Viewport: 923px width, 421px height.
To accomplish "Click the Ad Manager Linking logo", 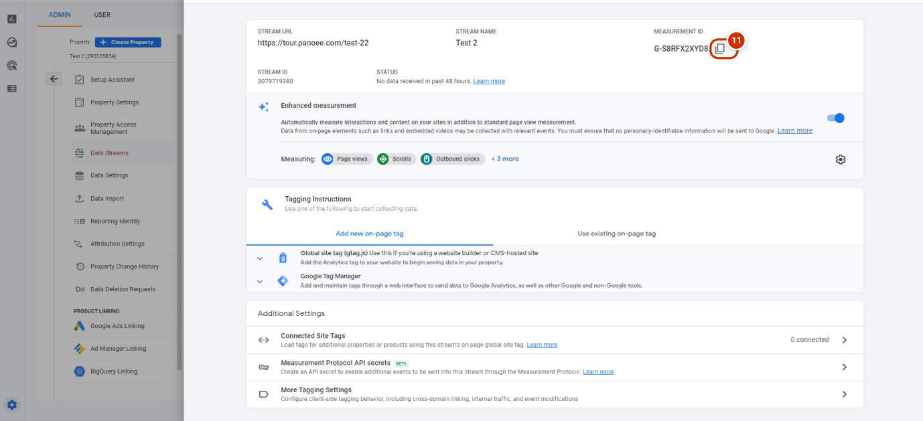I will (x=79, y=349).
